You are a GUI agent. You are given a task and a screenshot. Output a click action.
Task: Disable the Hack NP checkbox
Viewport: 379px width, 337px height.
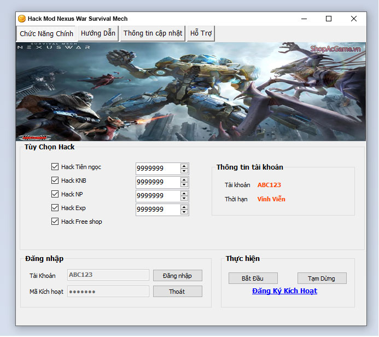(x=55, y=194)
